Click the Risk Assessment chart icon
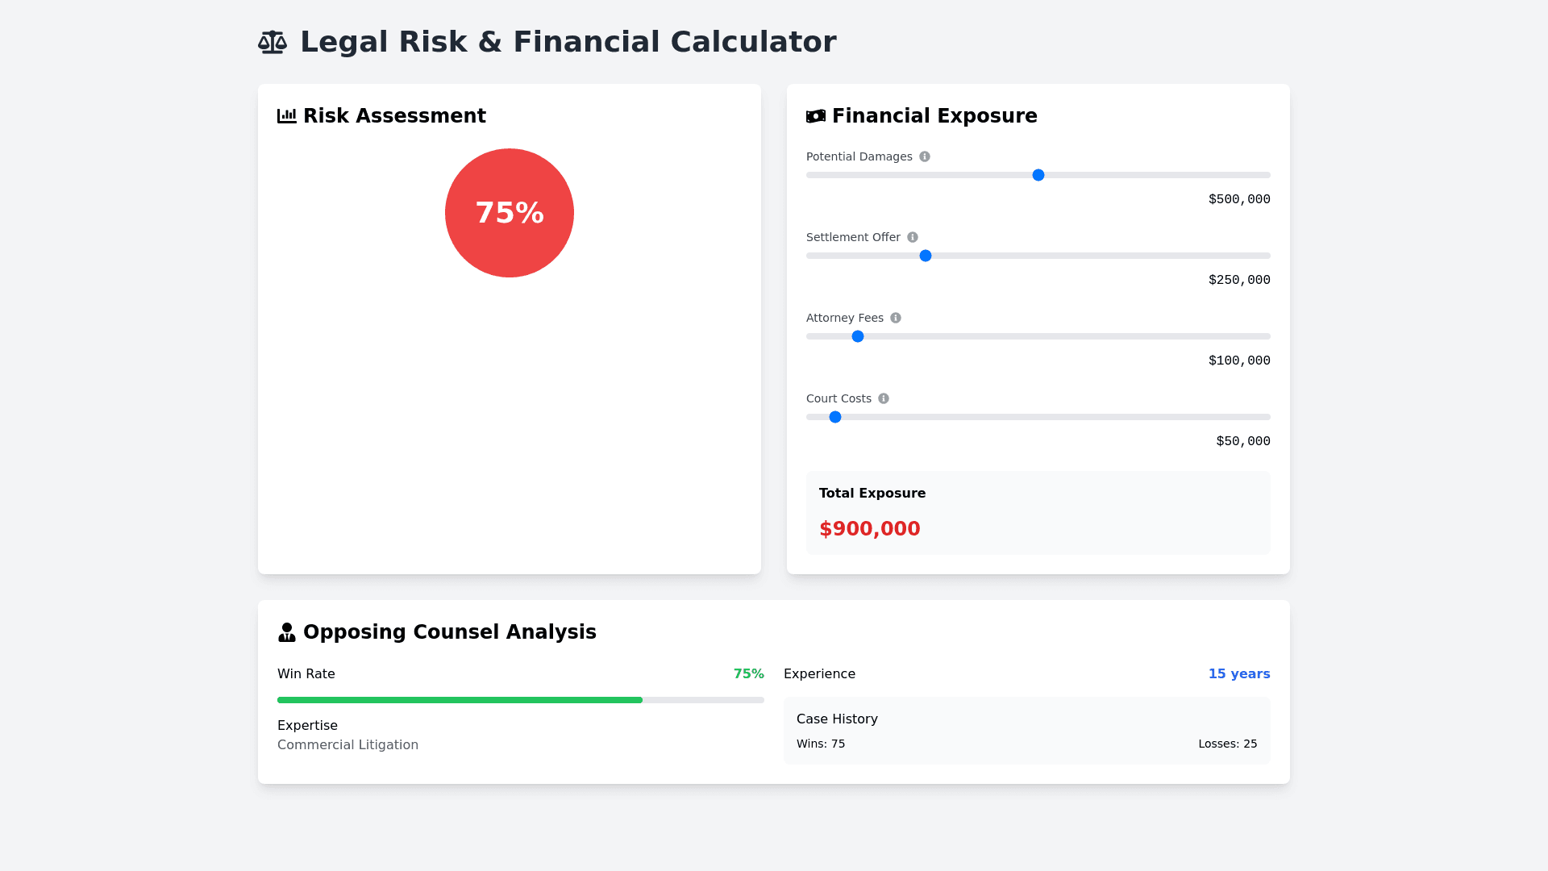The image size is (1548, 871). (x=287, y=116)
